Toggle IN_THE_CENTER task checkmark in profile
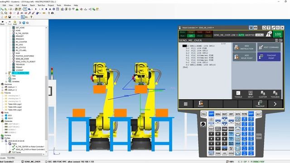Image resolution: width=290 pixels, height=163 pixels. point(14,147)
